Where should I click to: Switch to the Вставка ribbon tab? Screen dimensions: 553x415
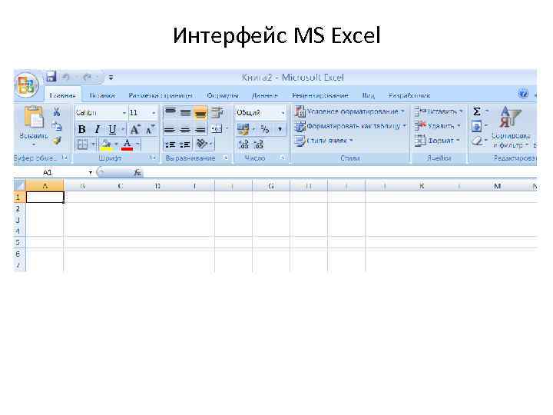102,95
